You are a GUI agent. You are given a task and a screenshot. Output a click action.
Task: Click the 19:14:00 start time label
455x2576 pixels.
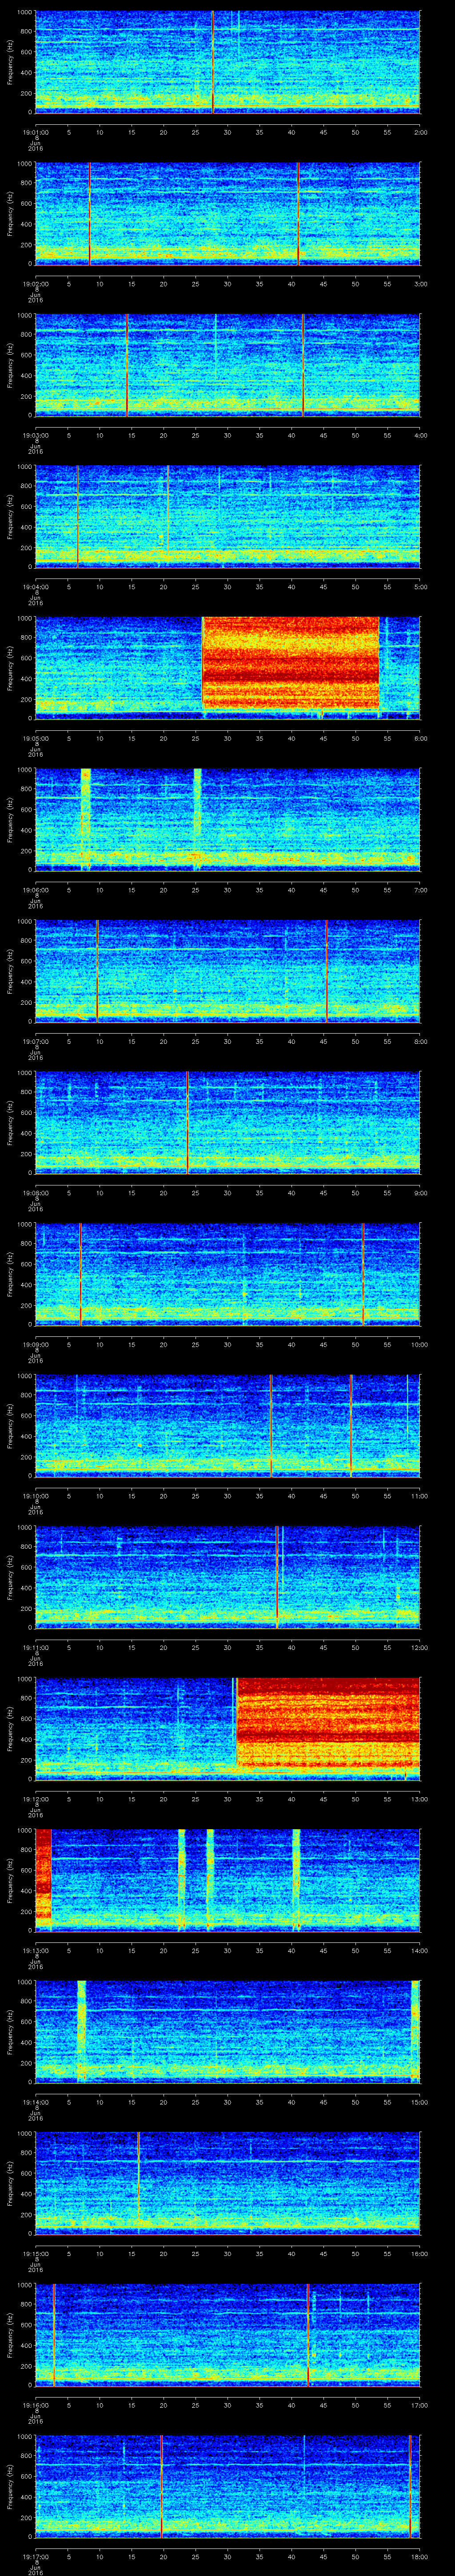(x=35, y=2102)
